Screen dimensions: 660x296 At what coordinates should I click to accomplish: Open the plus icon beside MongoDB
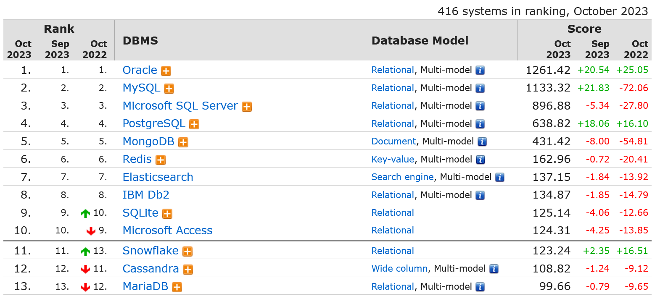183,142
